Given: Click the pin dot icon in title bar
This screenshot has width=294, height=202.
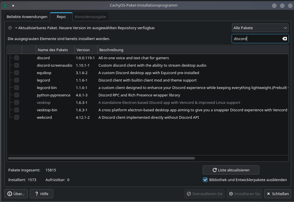Looking at the screenshot, I should click(13, 5).
